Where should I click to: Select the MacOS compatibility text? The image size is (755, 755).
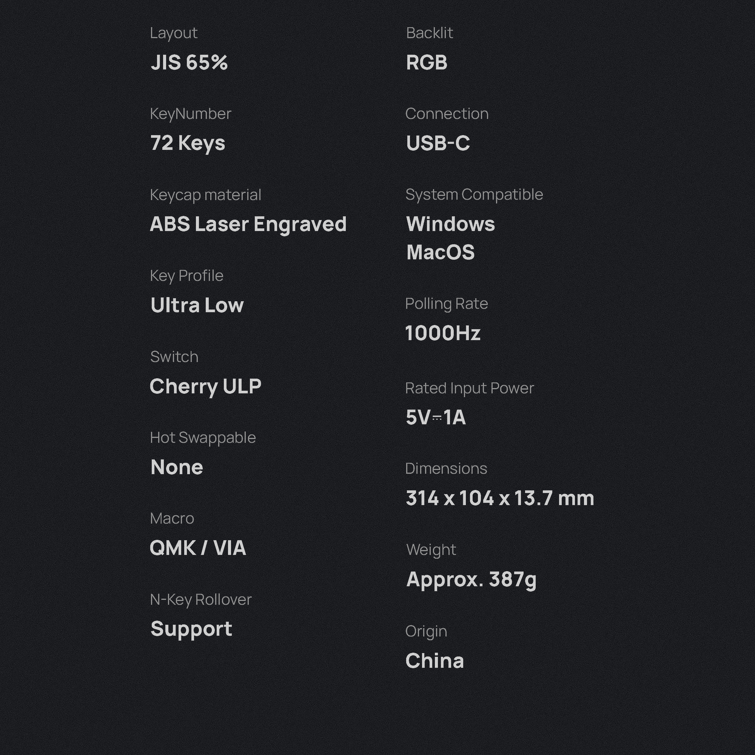click(x=441, y=253)
